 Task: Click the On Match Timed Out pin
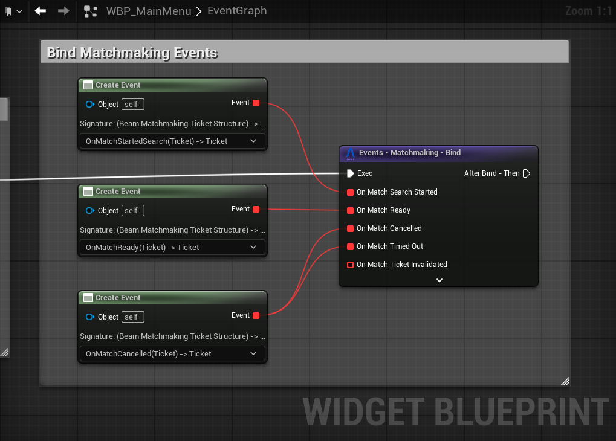(351, 246)
